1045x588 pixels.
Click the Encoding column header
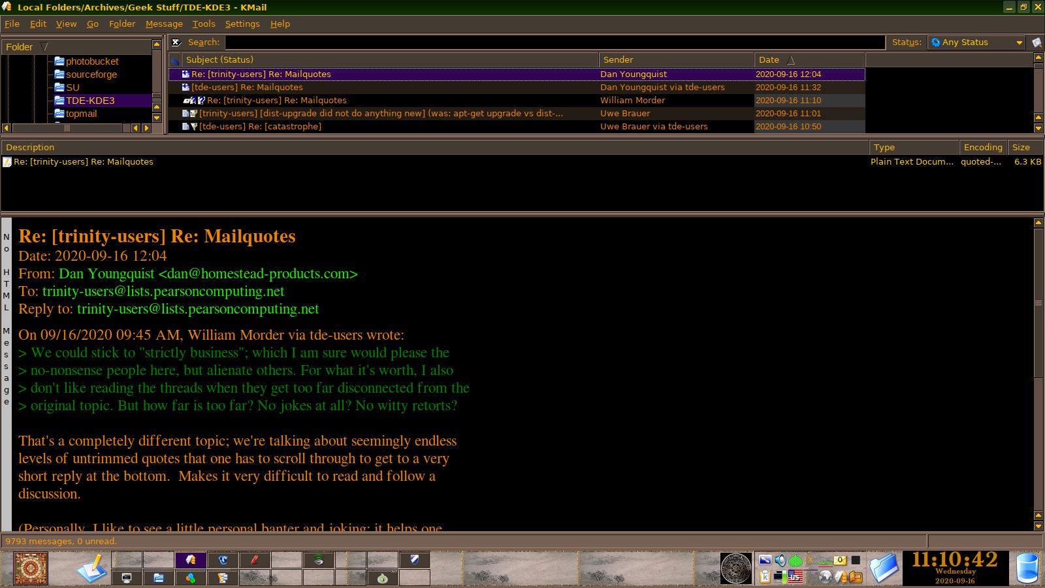pos(983,148)
